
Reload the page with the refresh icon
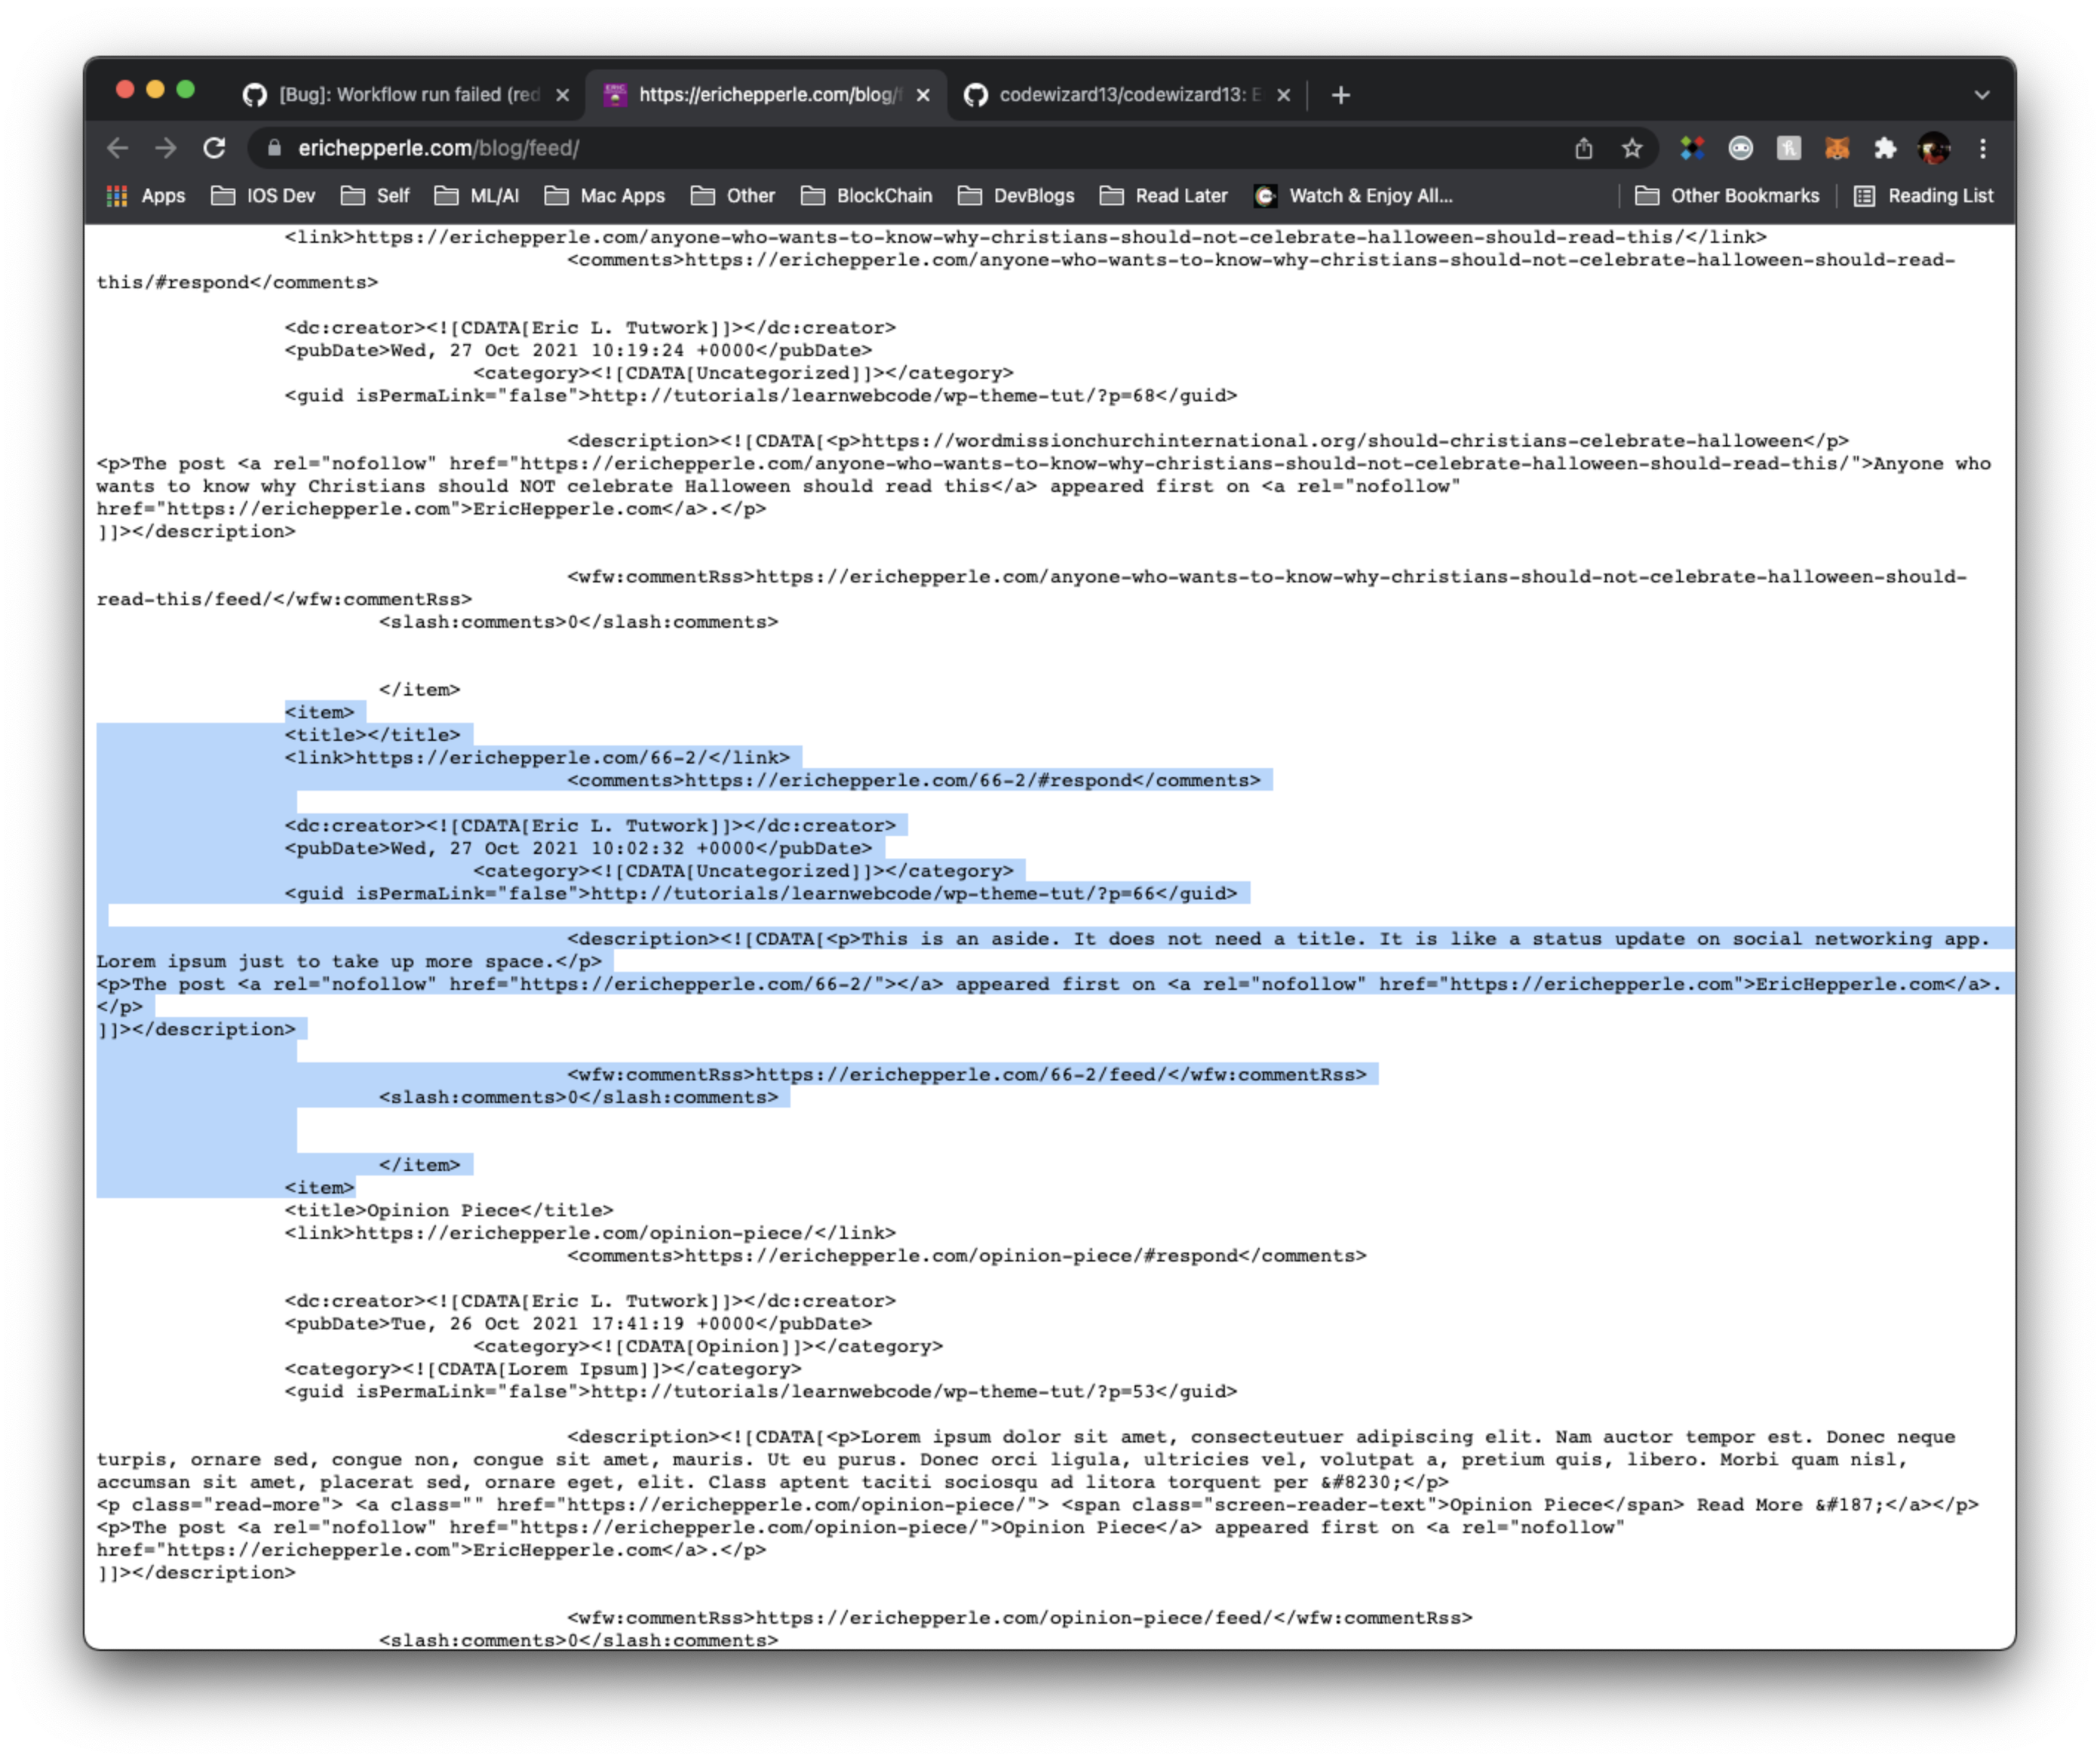pyautogui.click(x=214, y=149)
